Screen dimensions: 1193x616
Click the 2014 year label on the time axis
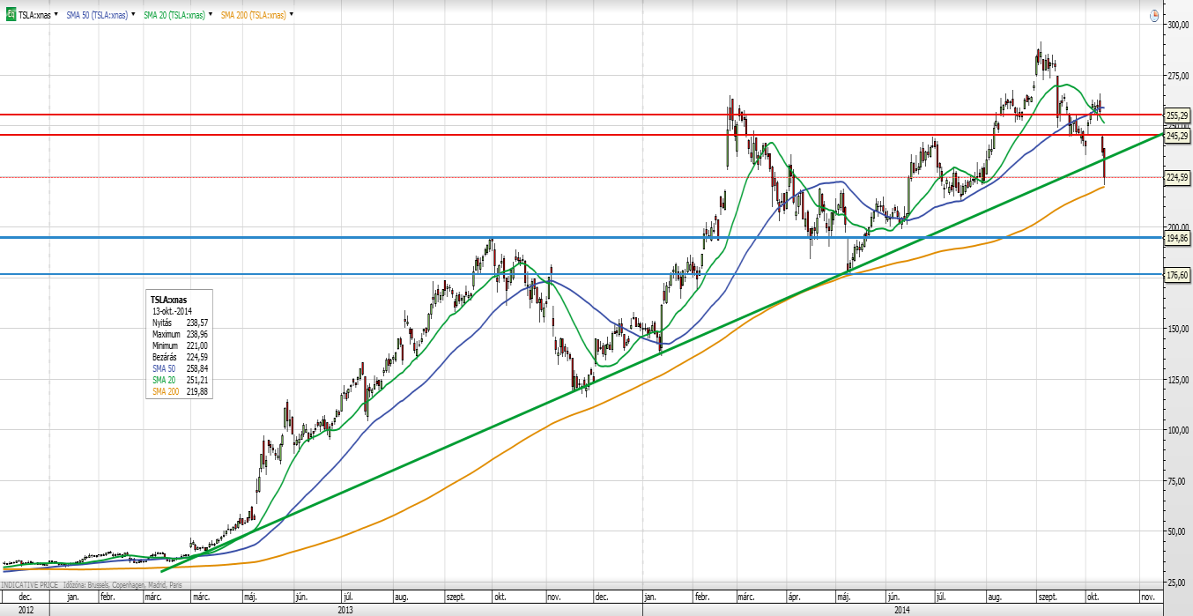[x=902, y=609]
